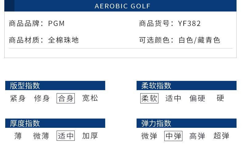The image size is (243, 167).
Task: Select the 加厚 thickness option
Action: [90, 136]
